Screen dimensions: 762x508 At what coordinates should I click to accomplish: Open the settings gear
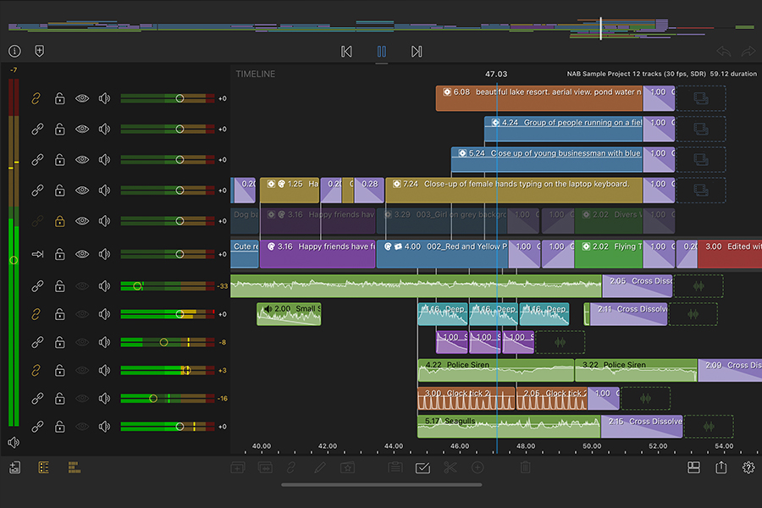coord(748,467)
